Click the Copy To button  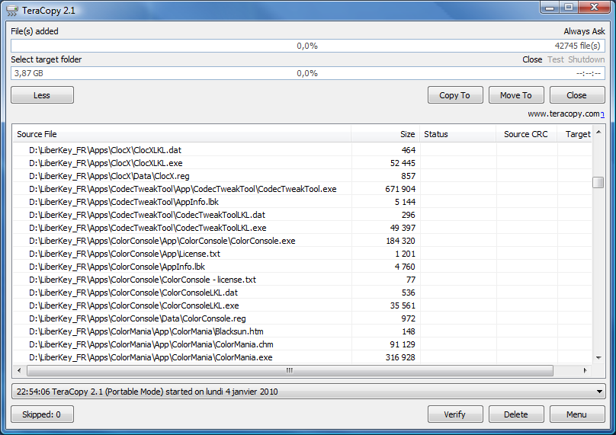click(x=455, y=95)
